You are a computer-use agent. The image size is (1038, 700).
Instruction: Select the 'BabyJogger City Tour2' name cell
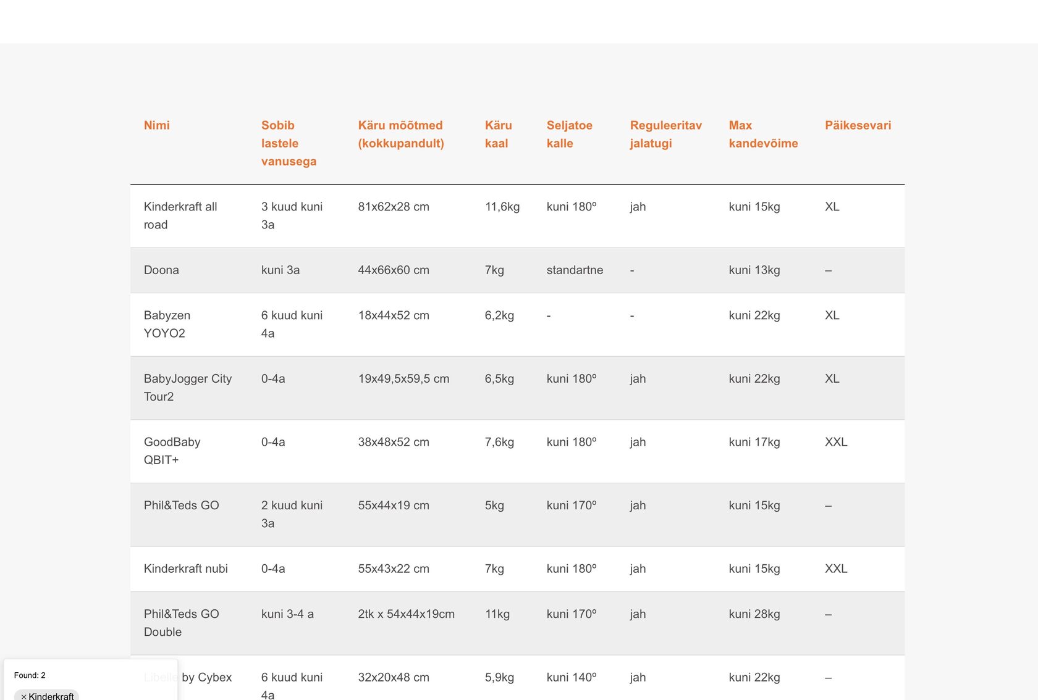point(188,388)
